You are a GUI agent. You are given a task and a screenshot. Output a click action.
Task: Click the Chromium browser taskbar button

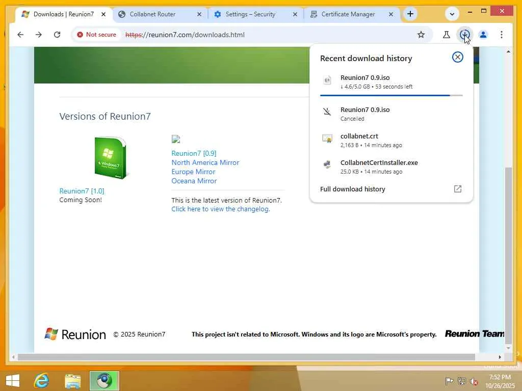pyautogui.click(x=104, y=381)
